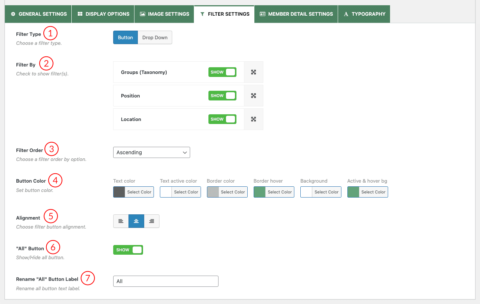The height and width of the screenshot is (304, 480).
Task: Click the funnel icon on Filter Settings tab
Action: tap(202, 14)
